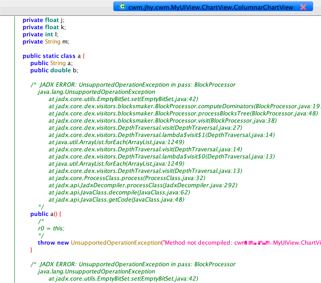Click the first 'JADX ERROR: UnsupportedOperationException' comment line
This screenshot has width=321, height=283.
[133, 85]
